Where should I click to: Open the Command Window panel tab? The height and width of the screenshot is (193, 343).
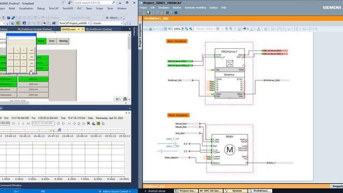[11, 185]
